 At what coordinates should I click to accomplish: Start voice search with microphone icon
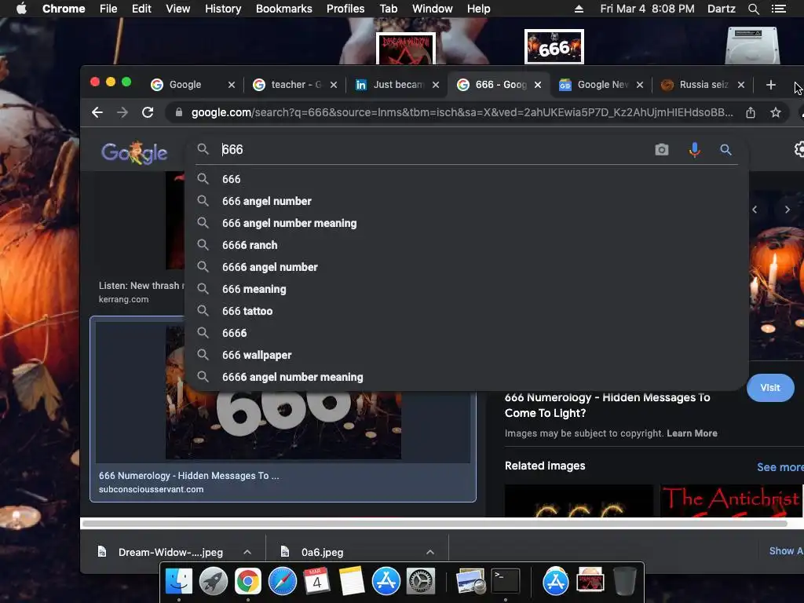coord(694,149)
